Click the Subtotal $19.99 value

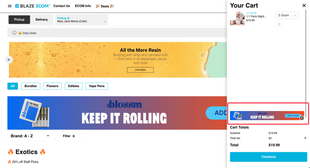tap(273, 133)
